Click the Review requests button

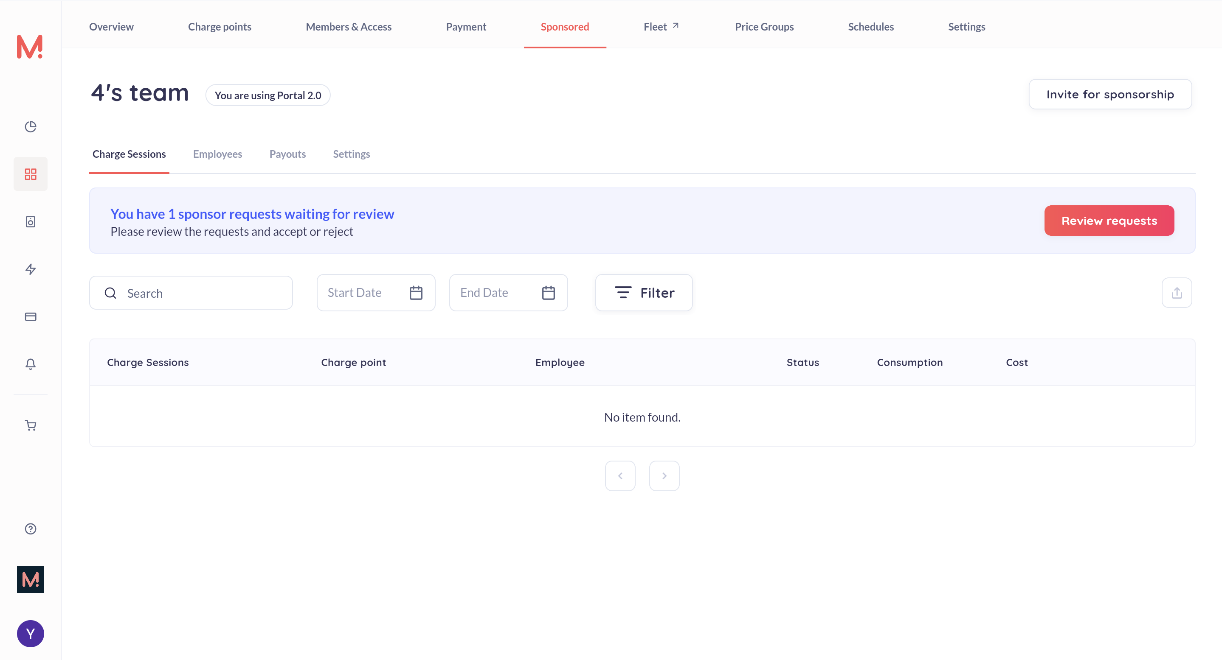coord(1109,221)
